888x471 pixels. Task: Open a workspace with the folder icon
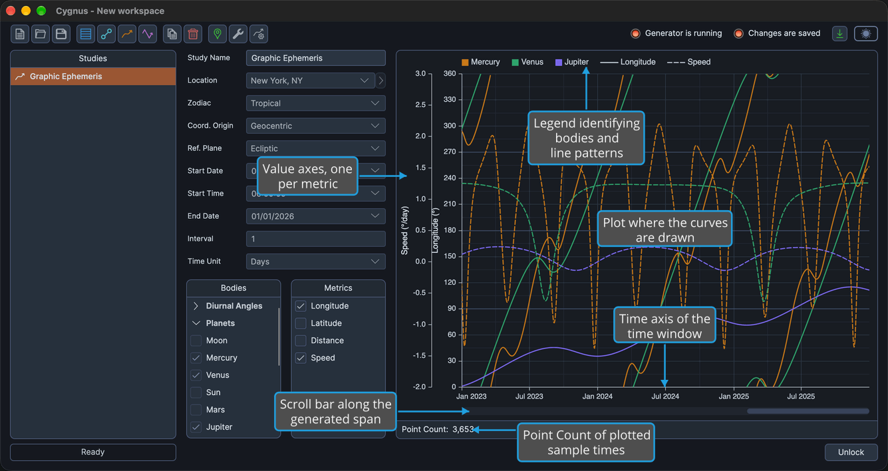41,34
